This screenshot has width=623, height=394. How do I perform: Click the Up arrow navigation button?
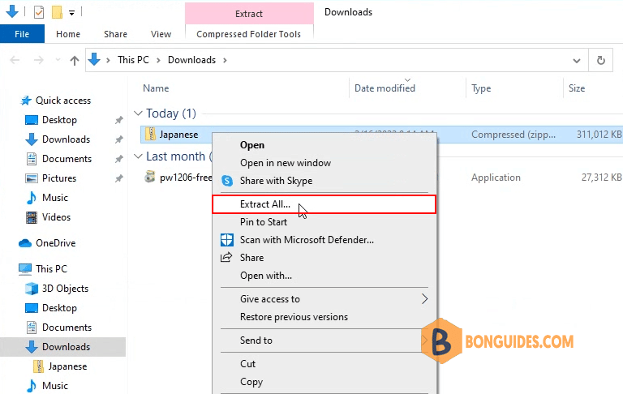(75, 60)
